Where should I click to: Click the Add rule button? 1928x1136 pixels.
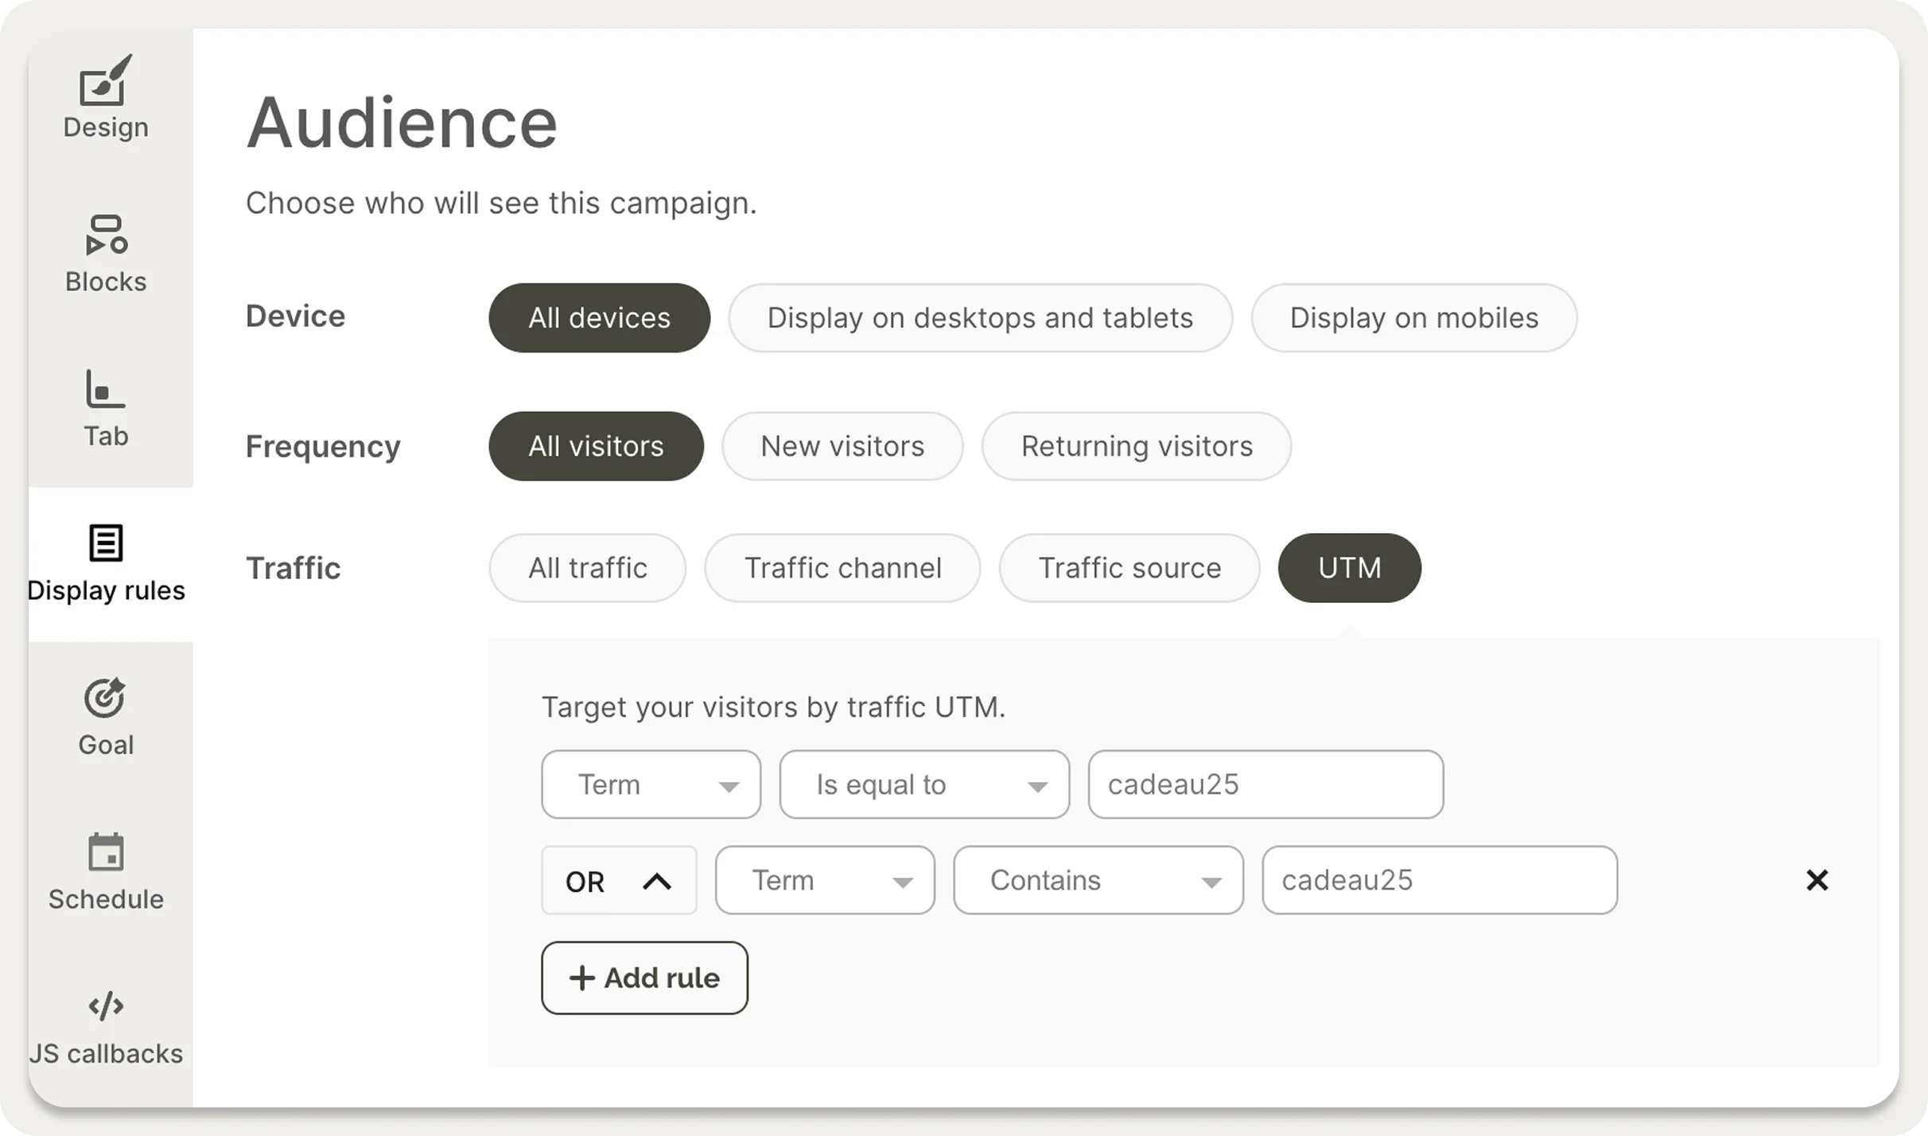tap(644, 978)
